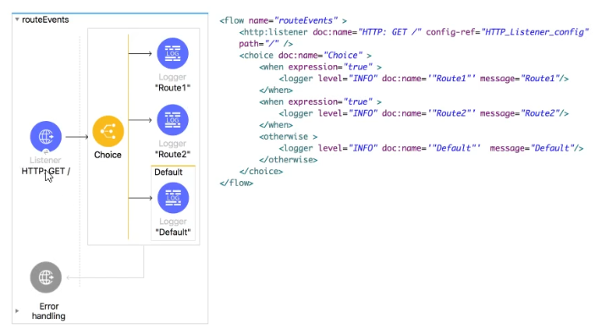Click the closing choice XML tag
This screenshot has width=607, height=329.
[261, 171]
